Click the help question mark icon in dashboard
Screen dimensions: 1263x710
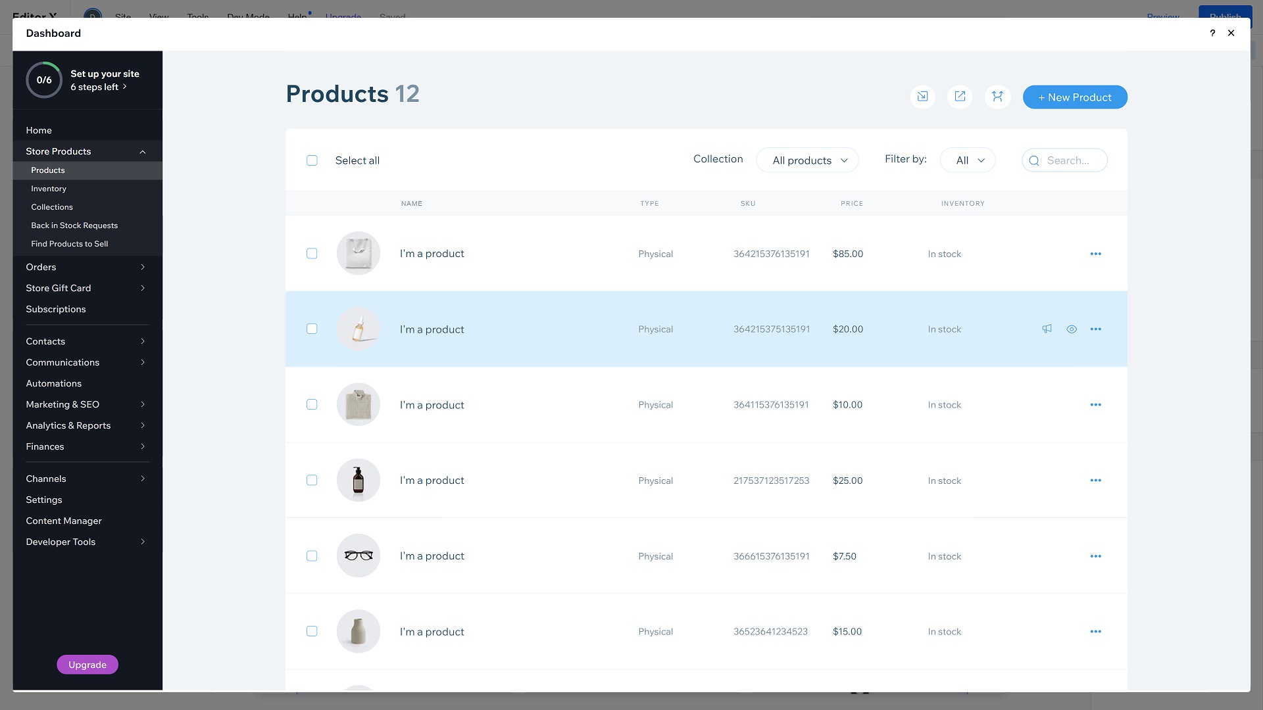pyautogui.click(x=1213, y=33)
